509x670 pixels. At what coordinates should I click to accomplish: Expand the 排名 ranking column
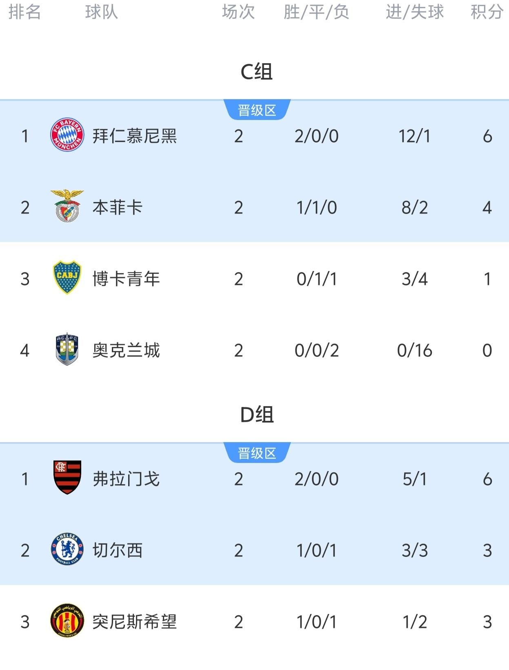pos(25,12)
